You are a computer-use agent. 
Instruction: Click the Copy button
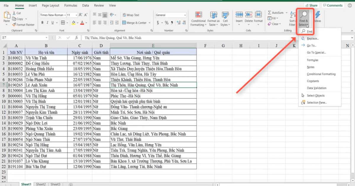tap(18, 19)
